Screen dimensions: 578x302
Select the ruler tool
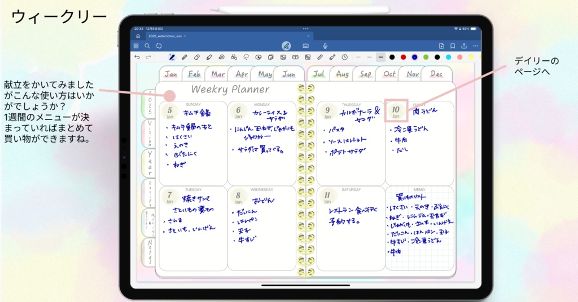click(320, 57)
